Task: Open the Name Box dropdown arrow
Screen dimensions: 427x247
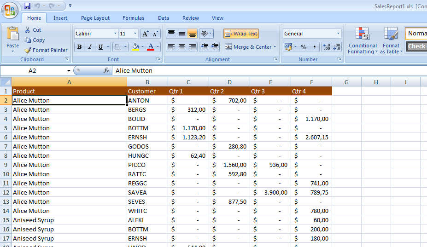Action: pyautogui.click(x=69, y=71)
